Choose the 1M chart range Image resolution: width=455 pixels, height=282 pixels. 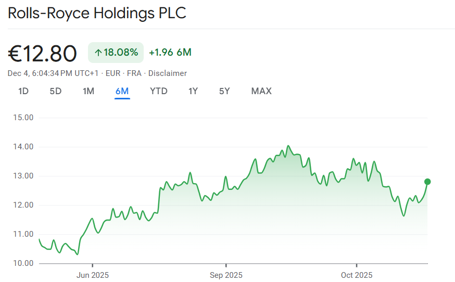pyautogui.click(x=89, y=92)
